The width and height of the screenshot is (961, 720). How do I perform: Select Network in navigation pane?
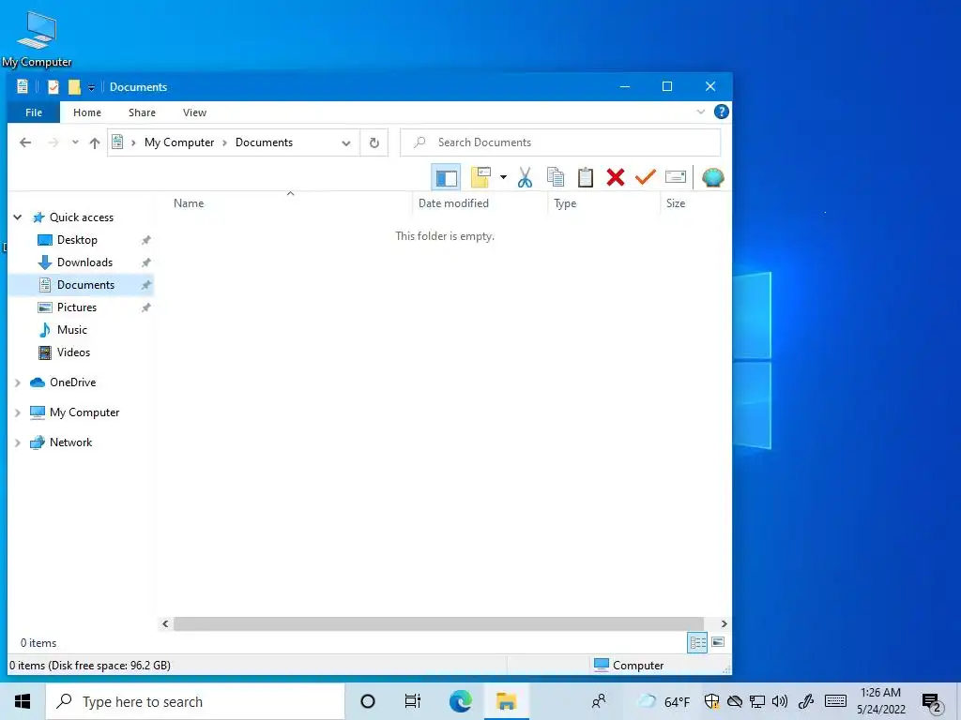(x=70, y=442)
